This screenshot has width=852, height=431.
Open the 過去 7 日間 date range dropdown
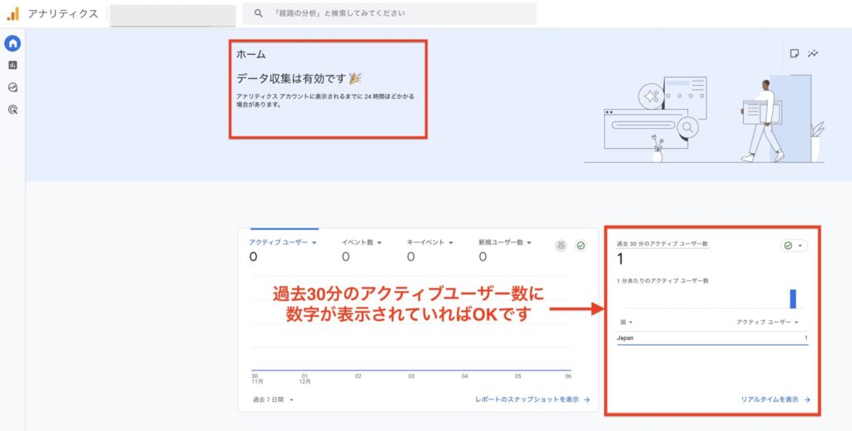(x=274, y=399)
